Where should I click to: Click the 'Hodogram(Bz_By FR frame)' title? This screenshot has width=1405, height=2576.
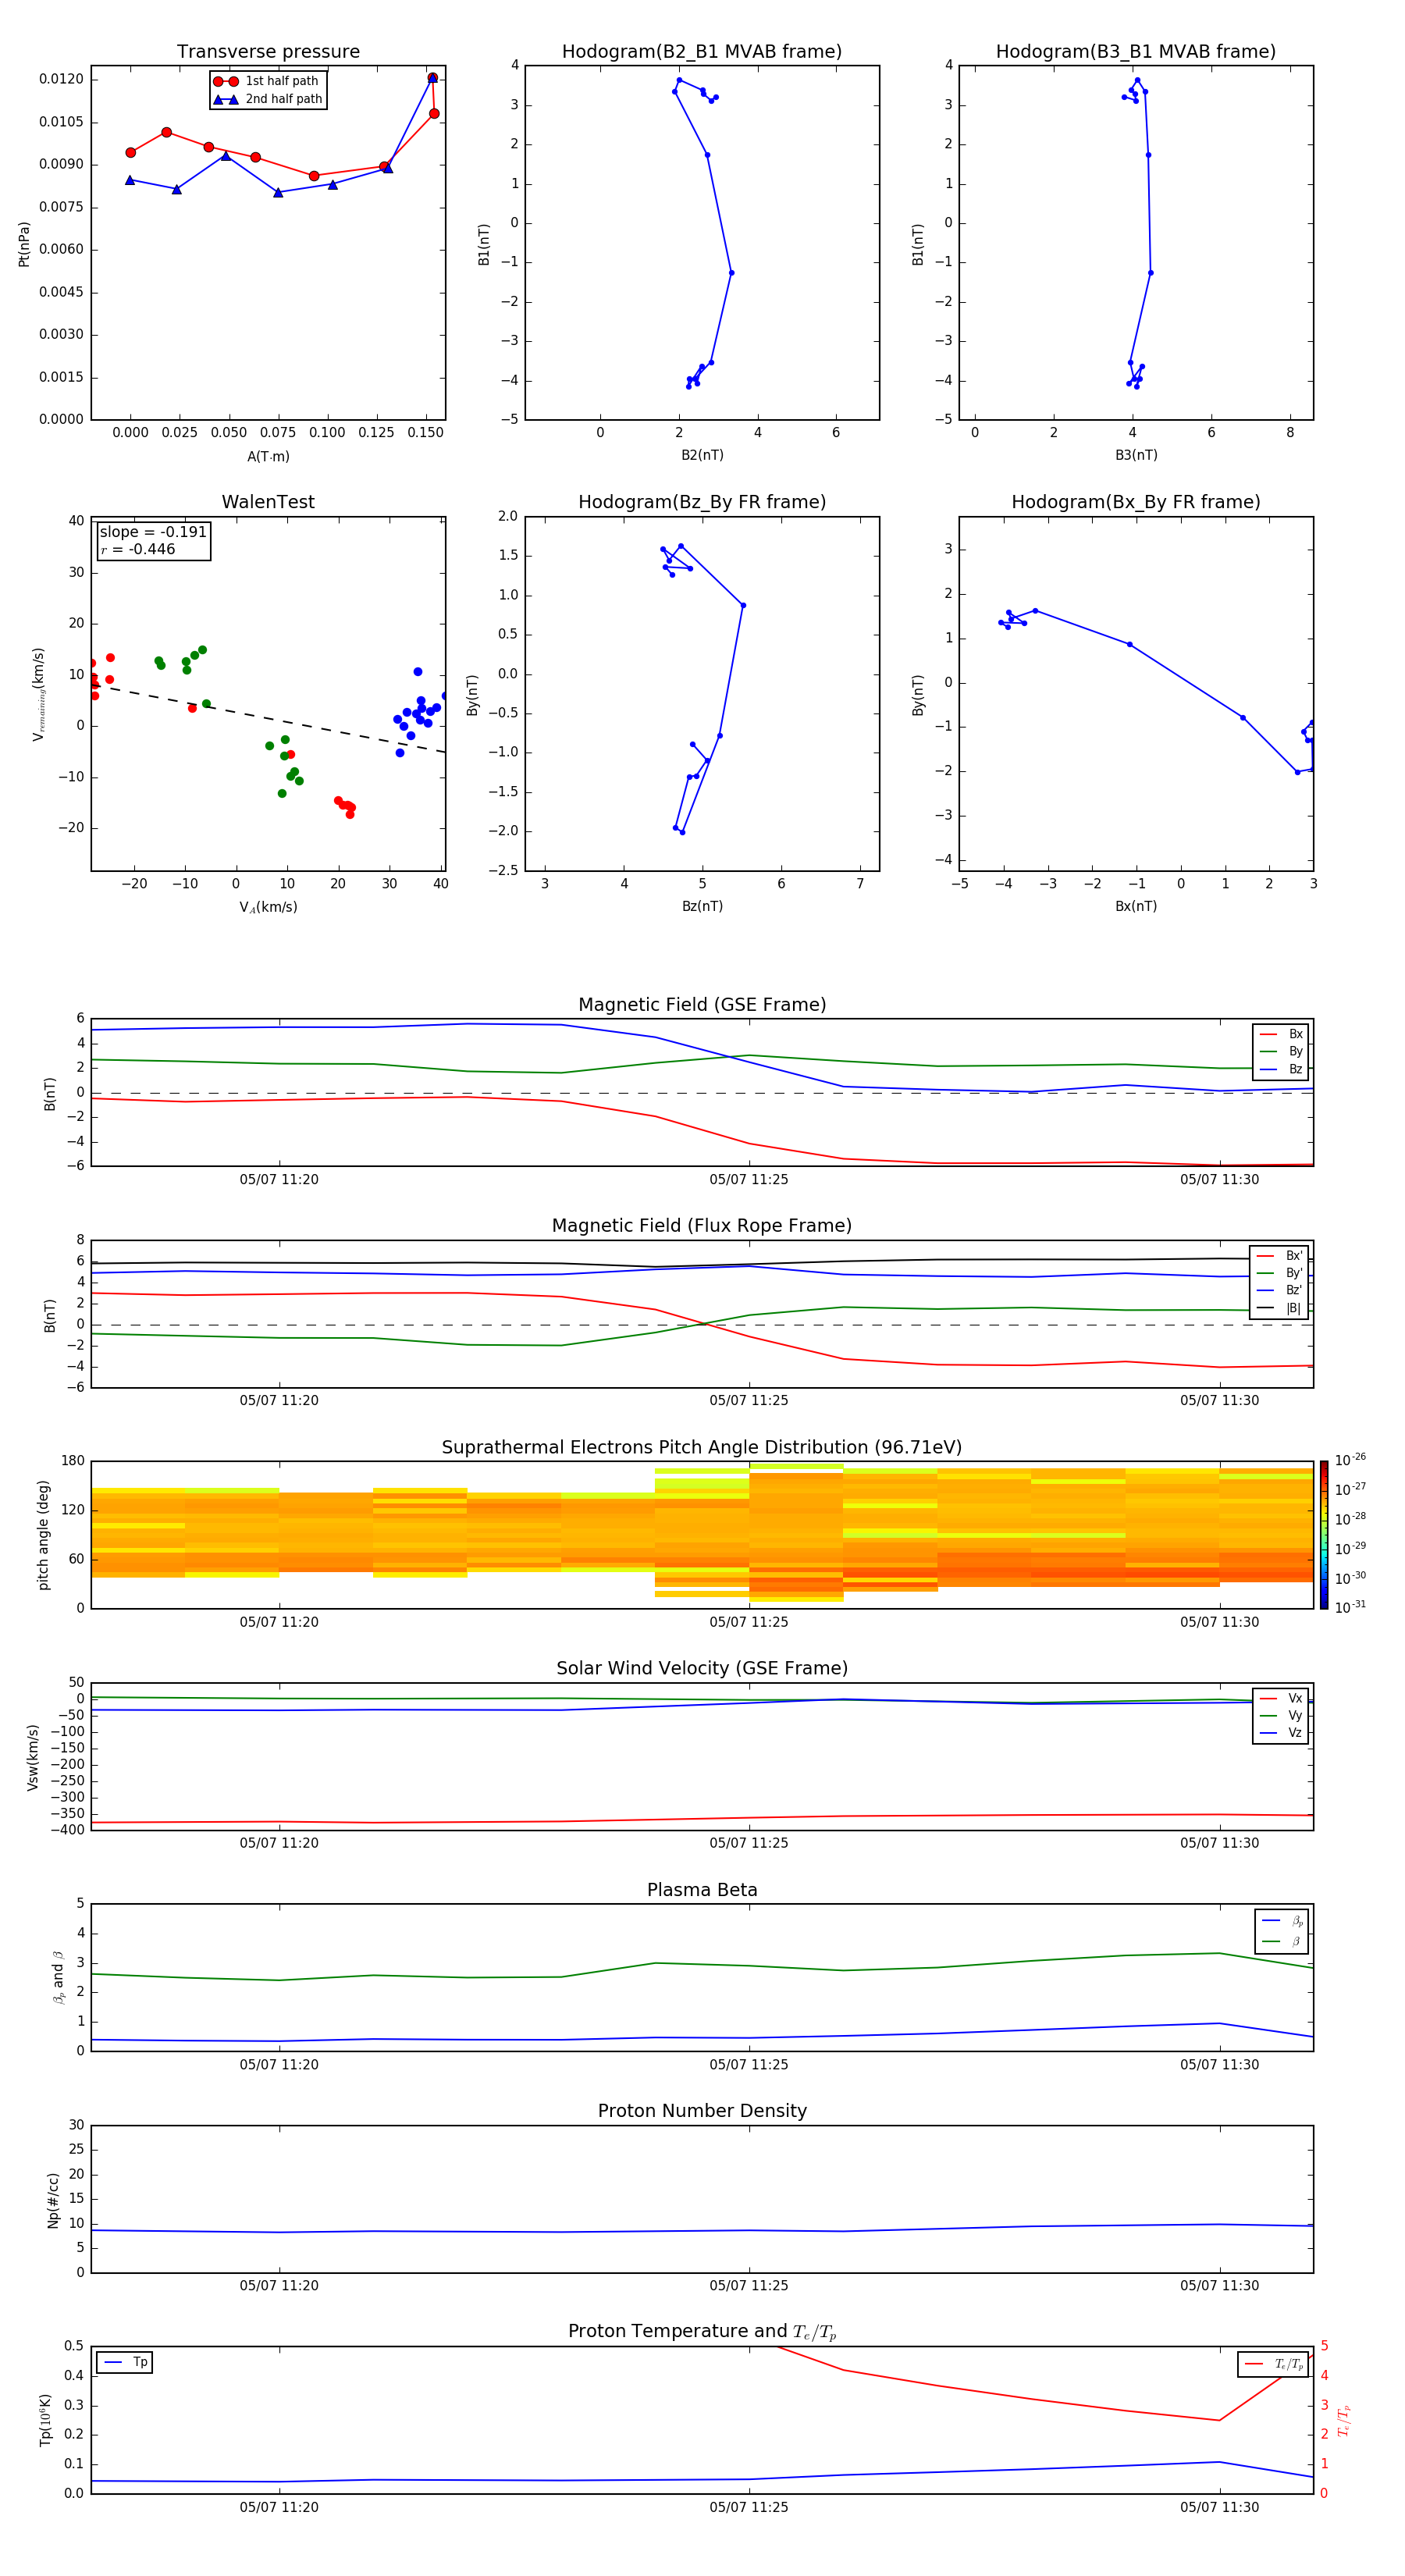point(702,502)
